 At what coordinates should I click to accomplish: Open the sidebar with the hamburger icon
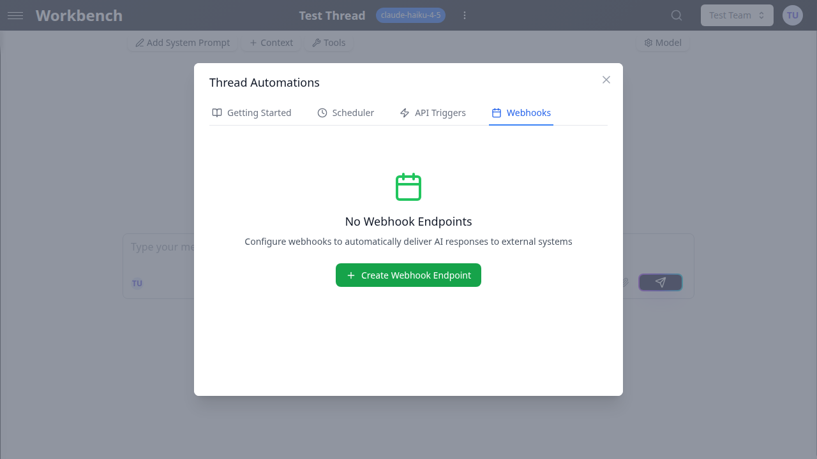[15, 15]
